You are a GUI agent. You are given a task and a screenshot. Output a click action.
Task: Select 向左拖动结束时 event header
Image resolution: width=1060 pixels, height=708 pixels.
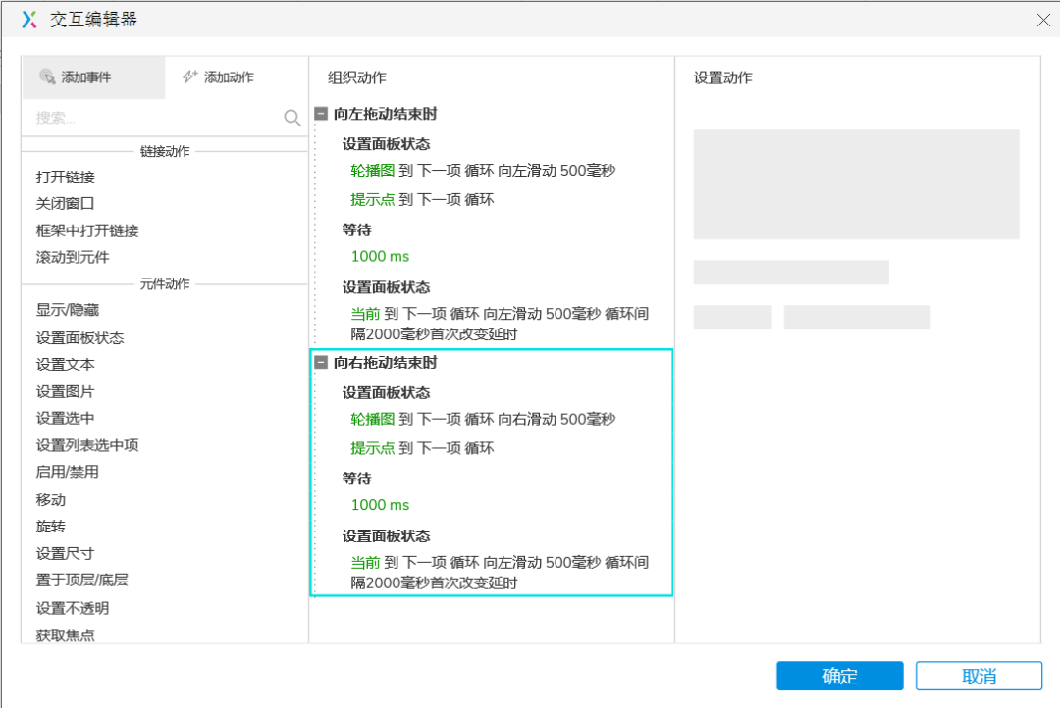(x=386, y=114)
